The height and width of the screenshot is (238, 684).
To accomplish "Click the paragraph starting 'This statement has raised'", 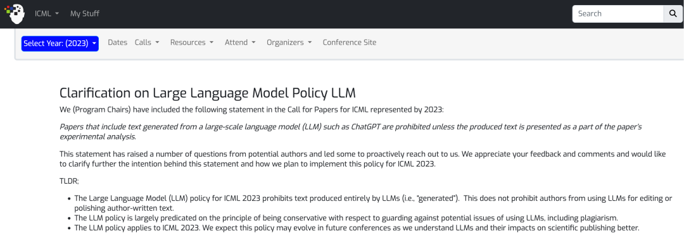I will (x=365, y=159).
